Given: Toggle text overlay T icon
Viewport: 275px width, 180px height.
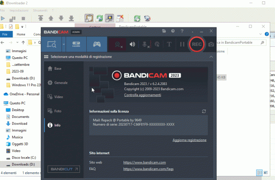Looking at the screenshot, I should point(169,44).
